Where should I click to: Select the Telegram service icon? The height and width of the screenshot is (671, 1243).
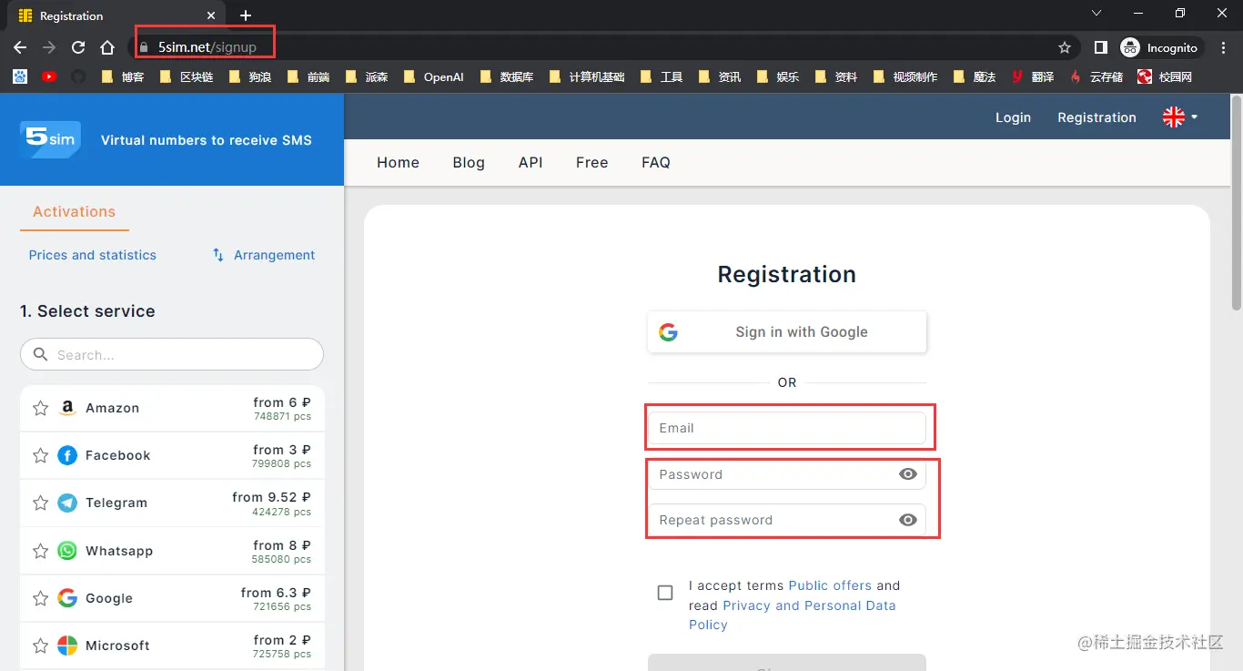click(67, 503)
